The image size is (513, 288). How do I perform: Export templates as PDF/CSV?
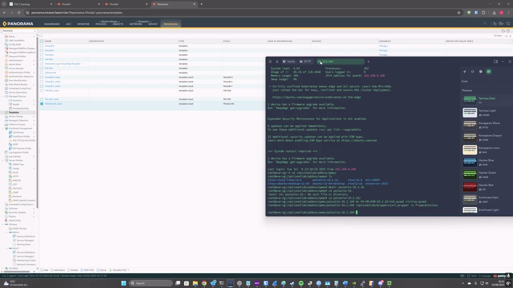(87, 270)
